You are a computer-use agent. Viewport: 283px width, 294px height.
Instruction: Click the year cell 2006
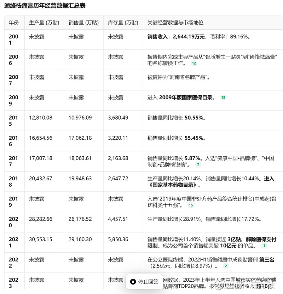tap(13, 60)
